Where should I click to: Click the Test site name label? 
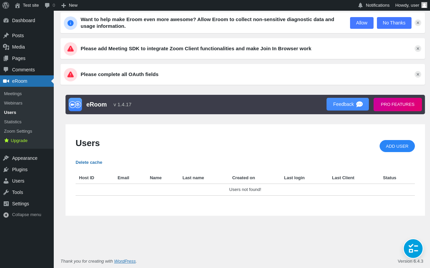31,5
